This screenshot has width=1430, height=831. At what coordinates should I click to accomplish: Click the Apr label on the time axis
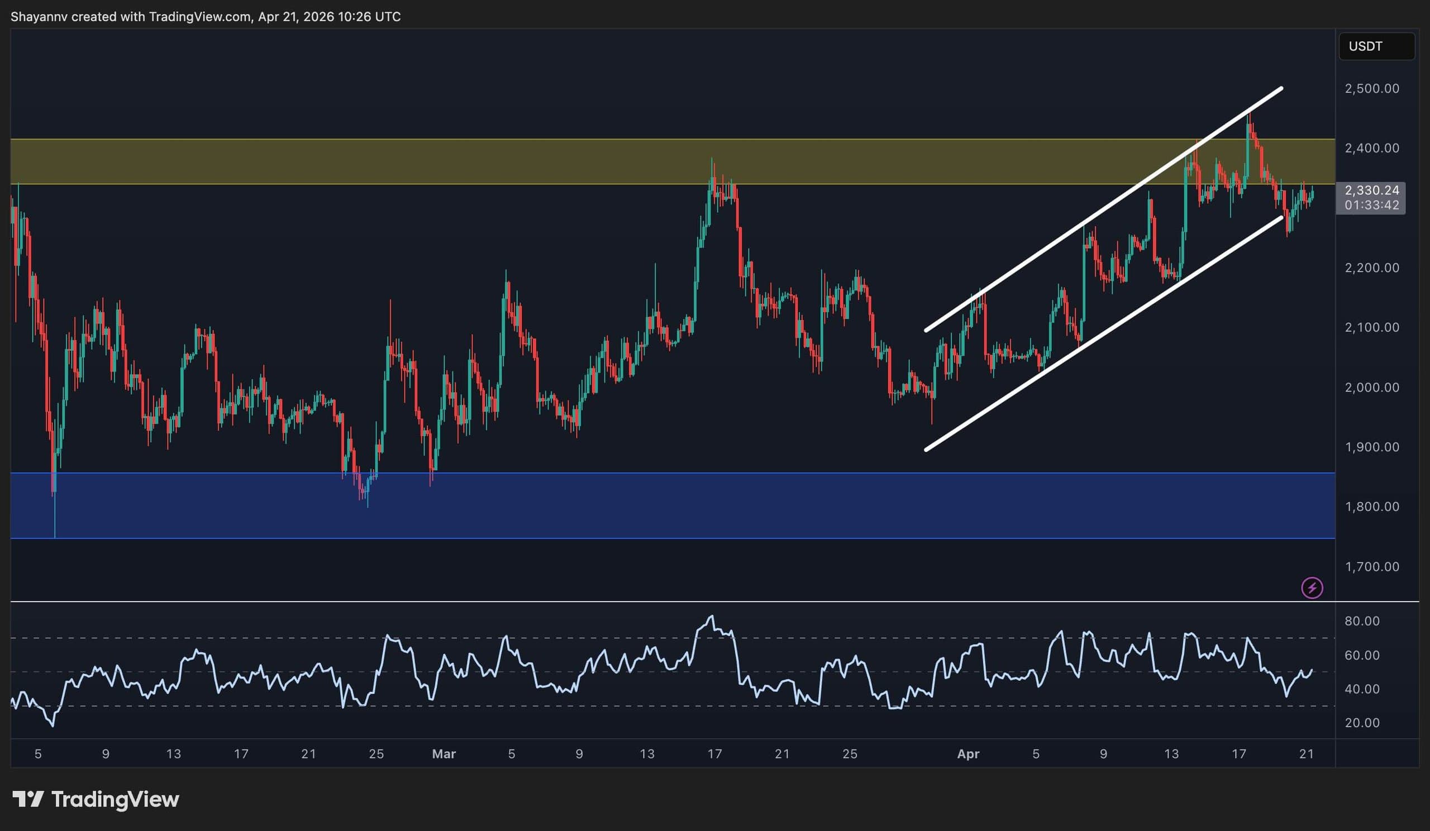969,754
